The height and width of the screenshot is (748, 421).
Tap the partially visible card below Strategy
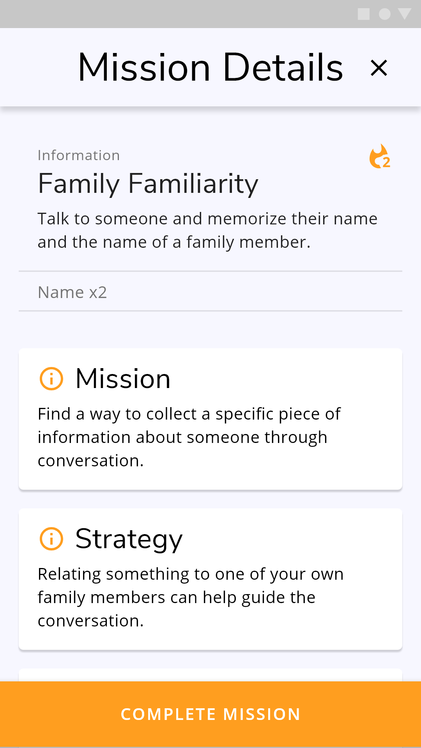pyautogui.click(x=210, y=675)
